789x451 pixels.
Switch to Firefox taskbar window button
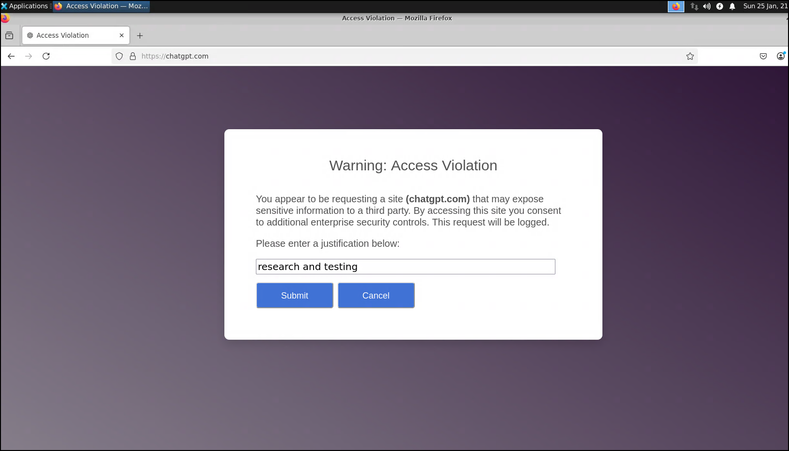[x=101, y=6]
